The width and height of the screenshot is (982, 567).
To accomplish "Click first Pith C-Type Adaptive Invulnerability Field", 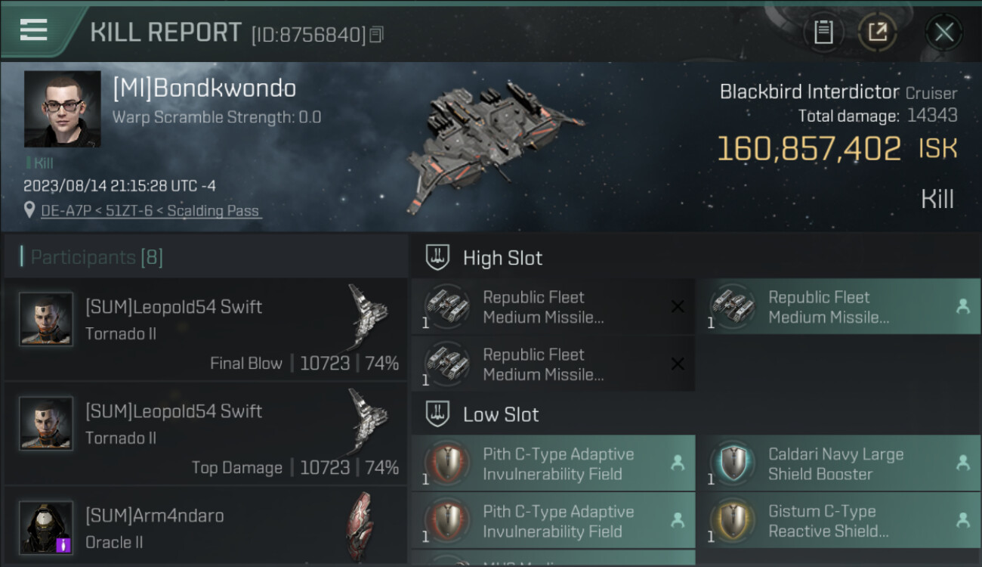I will pyautogui.click(x=553, y=463).
